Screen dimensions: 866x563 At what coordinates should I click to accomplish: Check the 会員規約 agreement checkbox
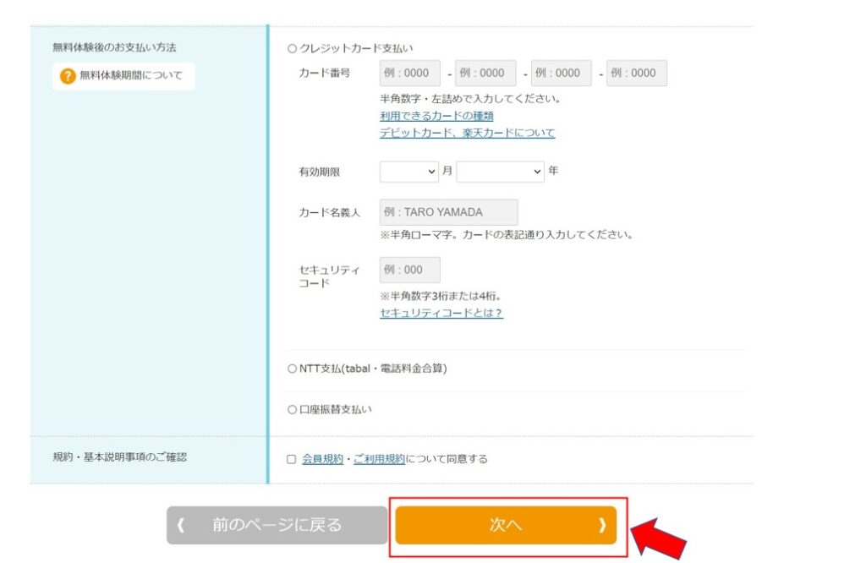(292, 459)
